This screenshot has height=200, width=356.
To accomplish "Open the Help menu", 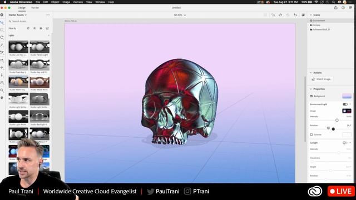I will click(x=111, y=2).
